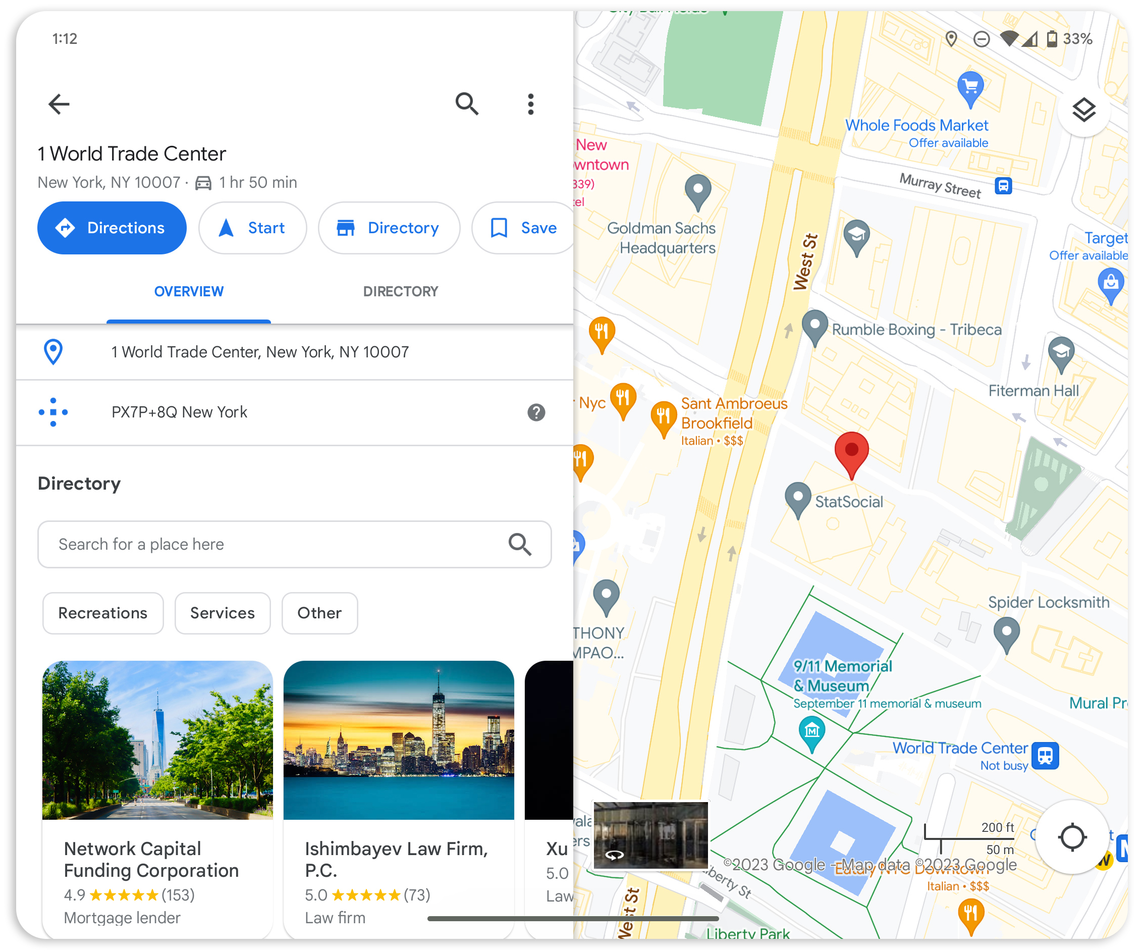
Task: Open the map layers selector
Action: coord(1083,111)
